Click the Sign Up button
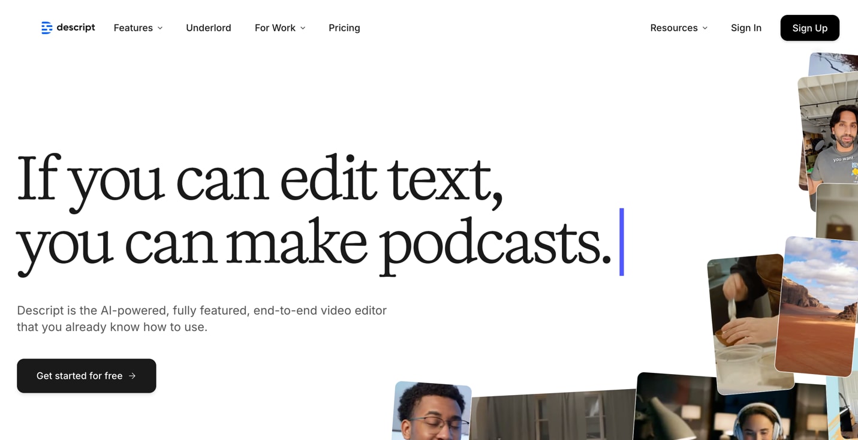This screenshot has width=858, height=440. [809, 28]
